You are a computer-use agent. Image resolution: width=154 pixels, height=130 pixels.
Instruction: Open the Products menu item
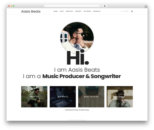click(x=97, y=11)
